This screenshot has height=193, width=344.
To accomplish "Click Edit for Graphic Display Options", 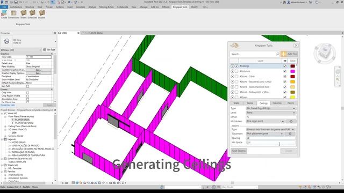I will [x=38, y=73].
